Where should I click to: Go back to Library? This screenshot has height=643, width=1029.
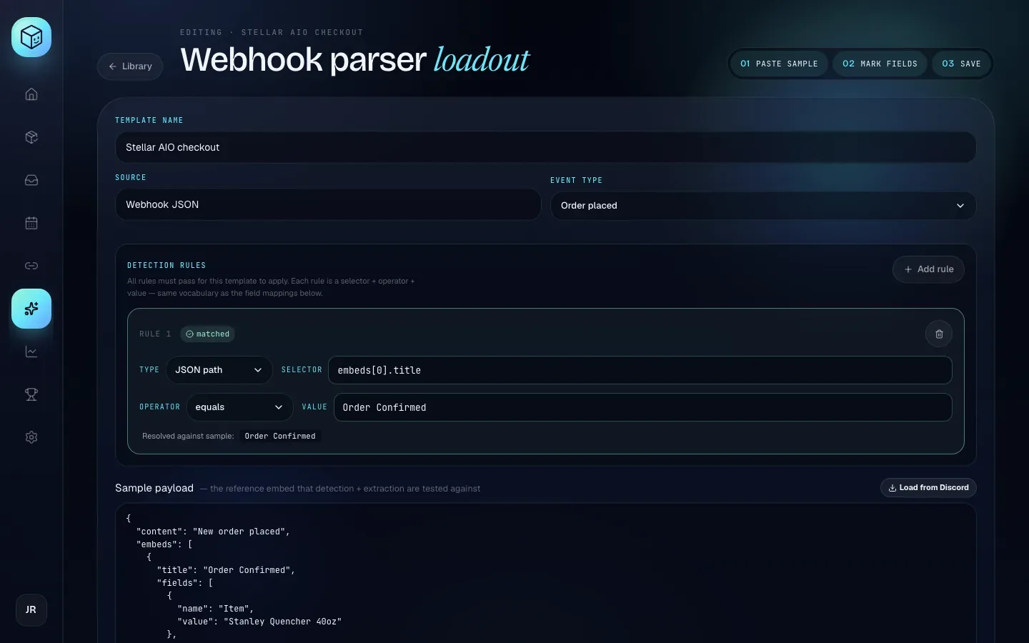[x=130, y=66]
